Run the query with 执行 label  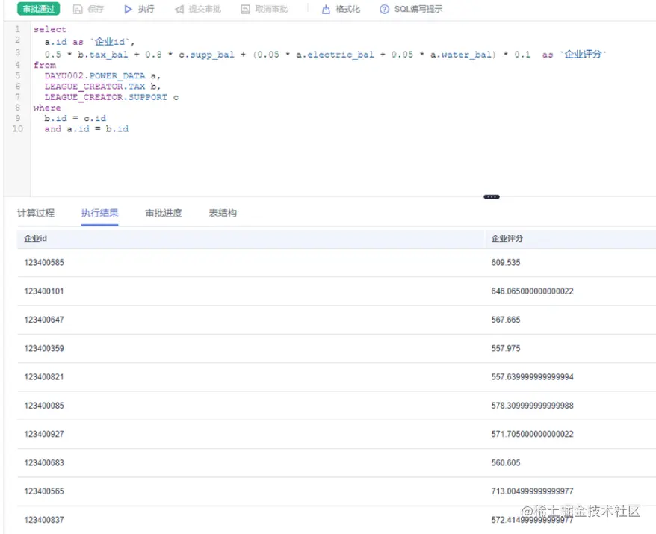146,9
